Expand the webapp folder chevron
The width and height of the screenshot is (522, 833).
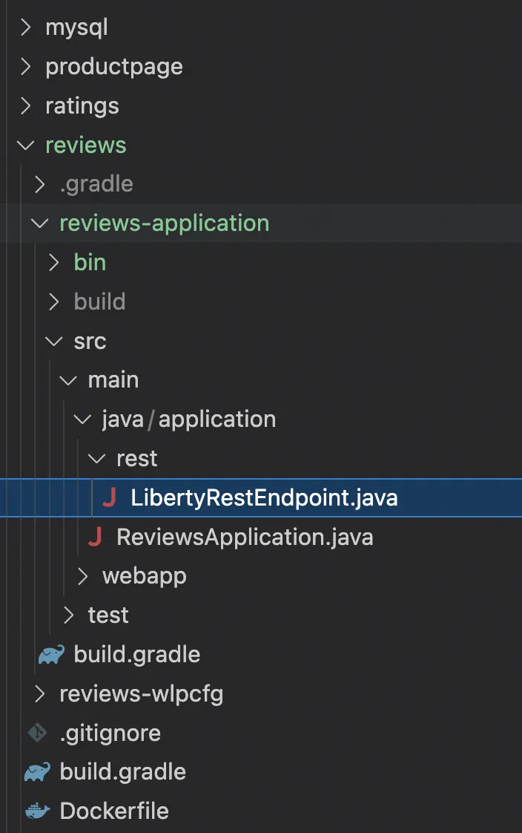pos(83,576)
